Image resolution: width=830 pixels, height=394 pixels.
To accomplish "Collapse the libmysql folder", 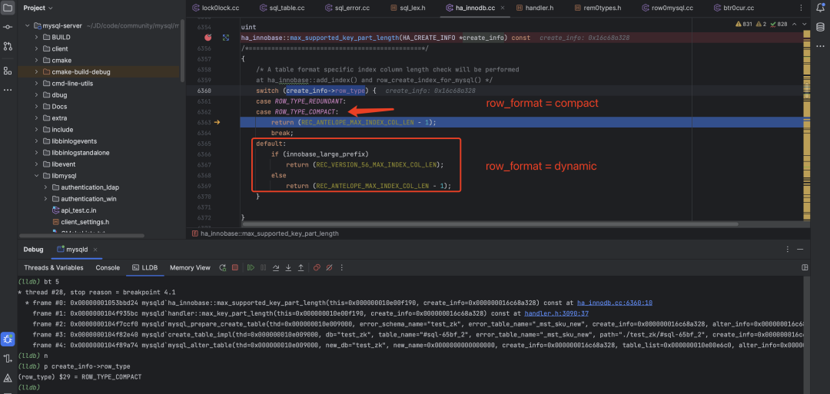I will tap(35, 175).
